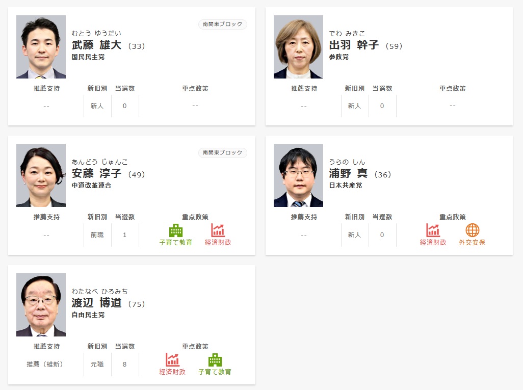
Task: Open candidate name 武藤 雄大
Action: (96, 45)
